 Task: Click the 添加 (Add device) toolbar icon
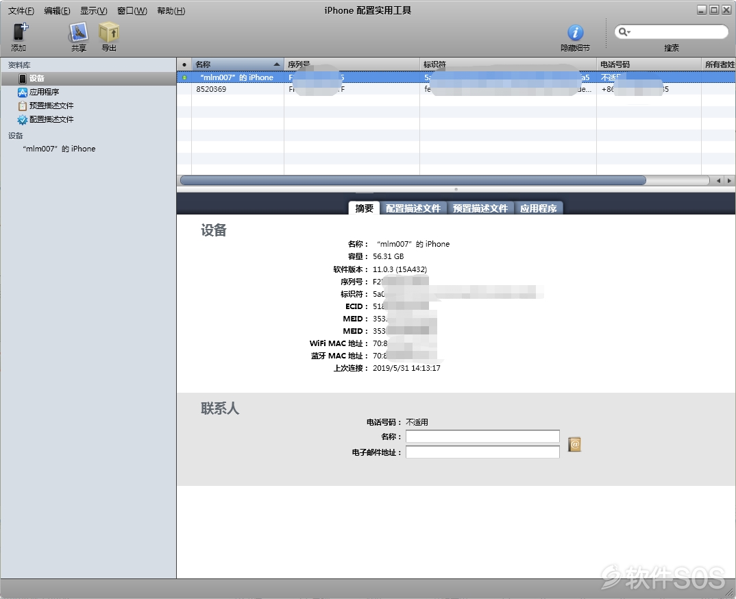point(19,32)
